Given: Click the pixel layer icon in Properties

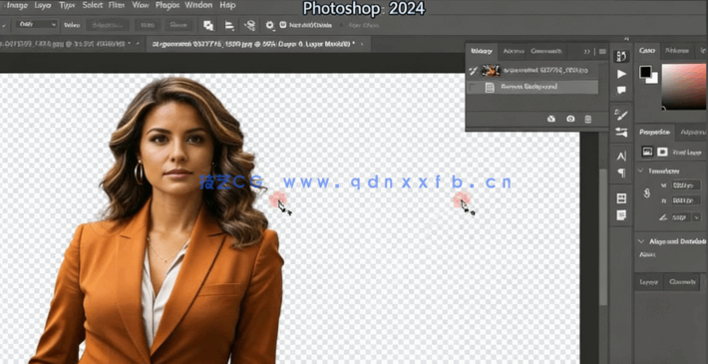Looking at the screenshot, I should (x=647, y=152).
